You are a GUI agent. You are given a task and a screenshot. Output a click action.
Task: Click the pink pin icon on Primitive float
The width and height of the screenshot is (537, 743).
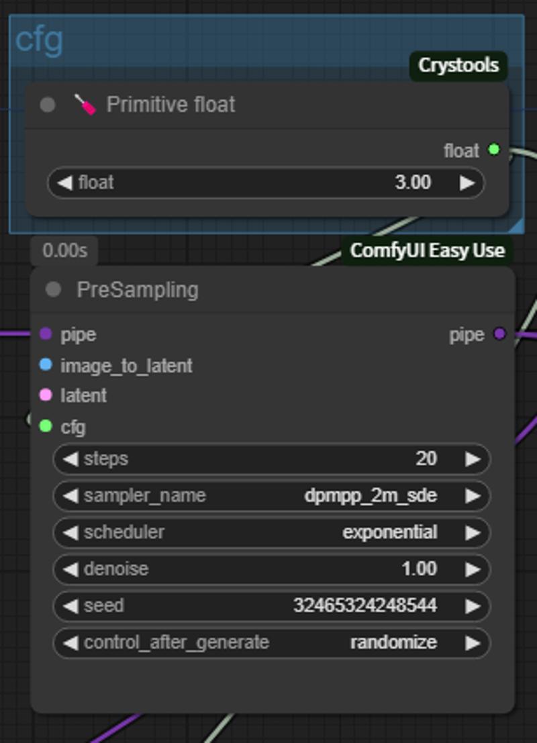pyautogui.click(x=85, y=105)
